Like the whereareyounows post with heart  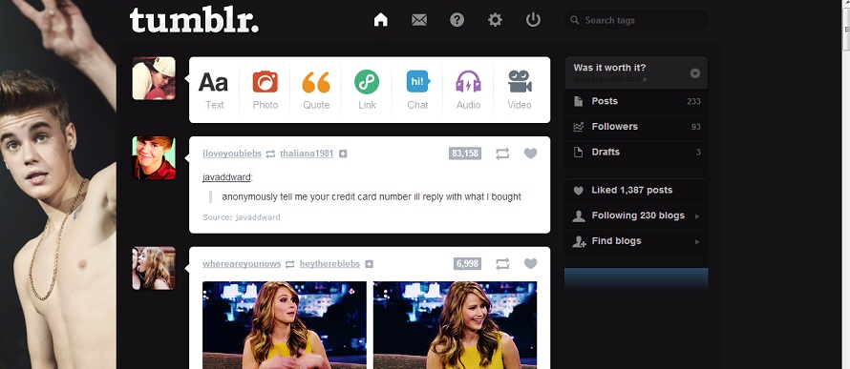pos(531,264)
